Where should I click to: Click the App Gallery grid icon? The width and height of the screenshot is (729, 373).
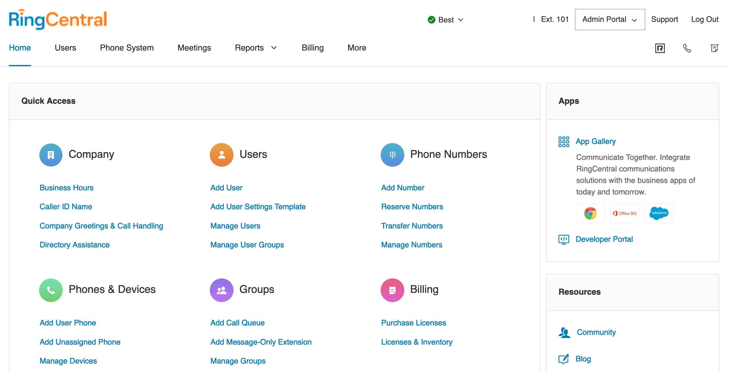(x=564, y=142)
